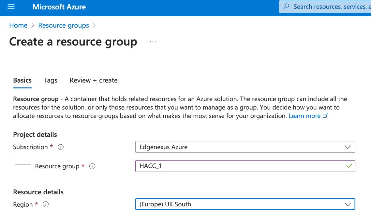Switch to the Review + create tab
Viewport: 371px width, 221px height.
point(94,80)
